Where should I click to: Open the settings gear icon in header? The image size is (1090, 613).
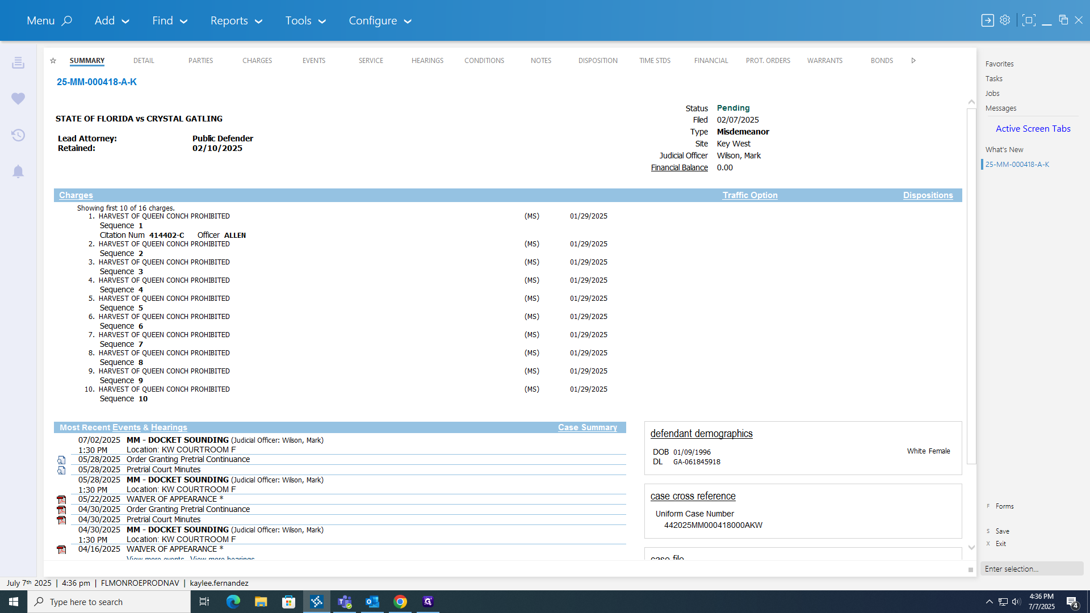[x=1005, y=20]
